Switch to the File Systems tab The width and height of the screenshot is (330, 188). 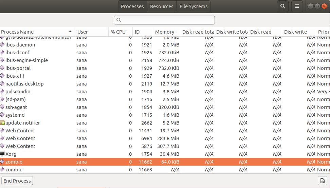coord(194,6)
